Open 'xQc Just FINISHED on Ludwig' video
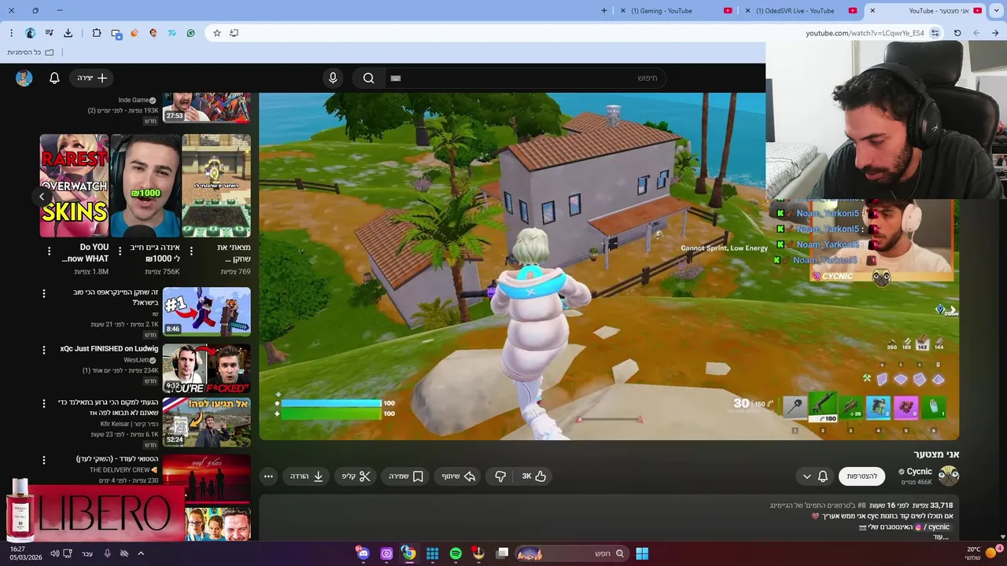The width and height of the screenshot is (1007, 566). [109, 348]
